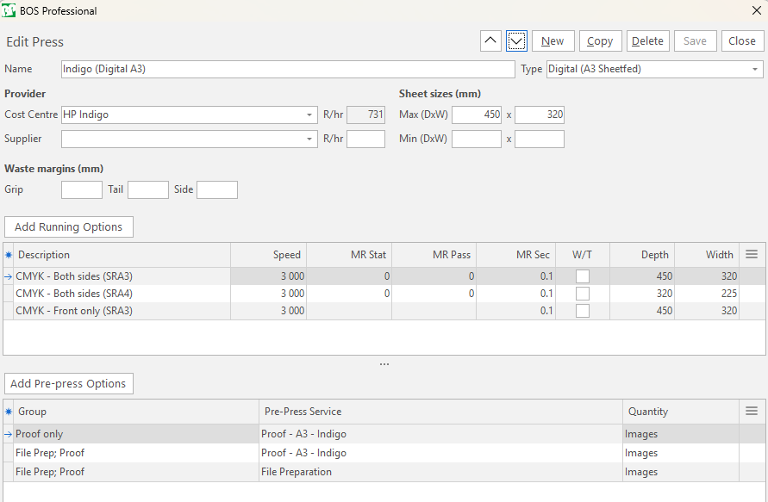
Task: Click the Side margin field
Action: [217, 189]
